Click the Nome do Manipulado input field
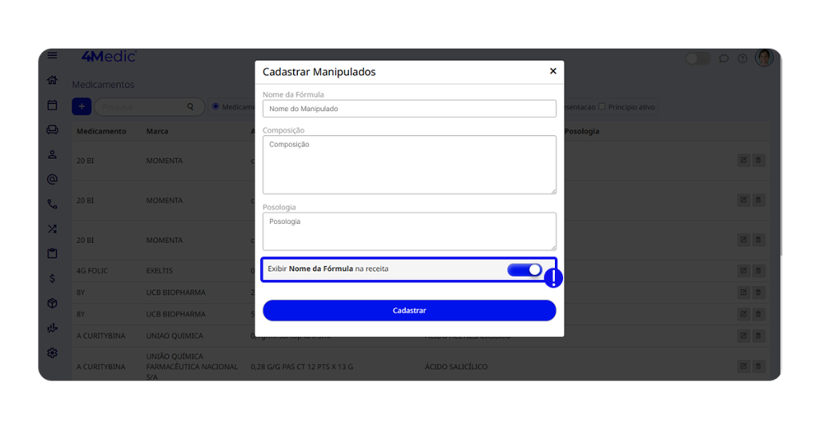This screenshot has width=820, height=430. tap(409, 109)
